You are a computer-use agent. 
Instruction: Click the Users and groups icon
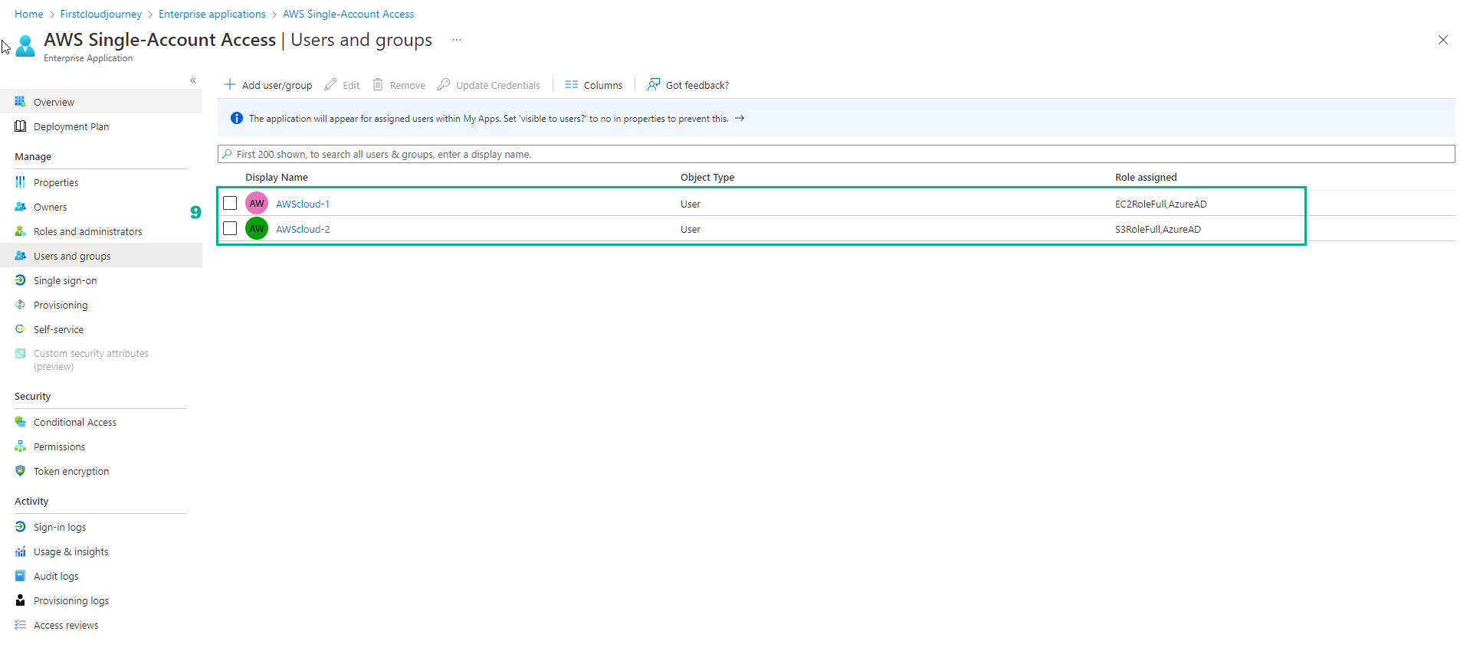20,256
